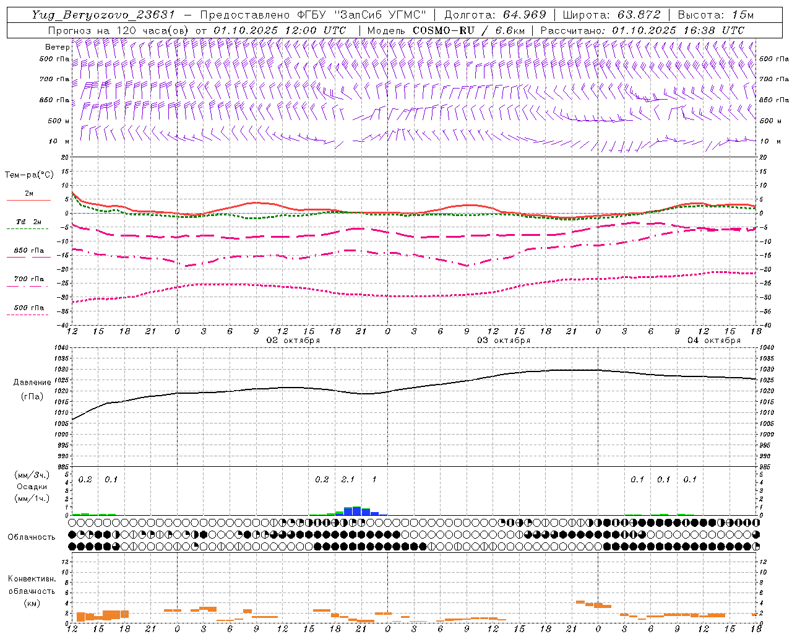Click the '02 октября' date label

[x=293, y=341]
